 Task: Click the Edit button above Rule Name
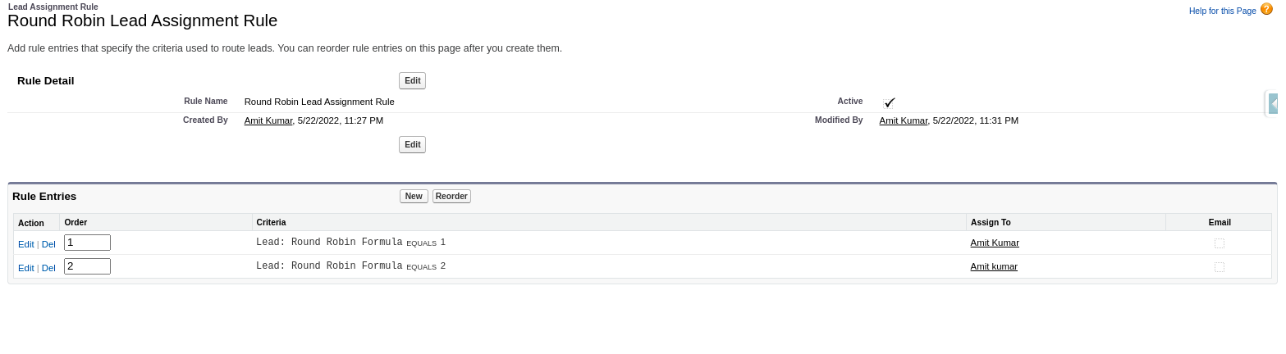[x=412, y=80]
